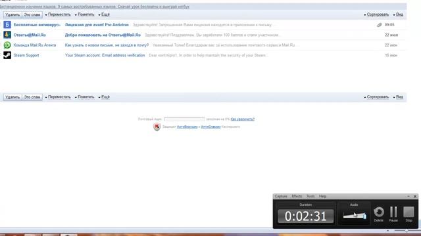Click the Duration timer display 0:02:31
This screenshot has width=421, height=236.
(x=305, y=216)
